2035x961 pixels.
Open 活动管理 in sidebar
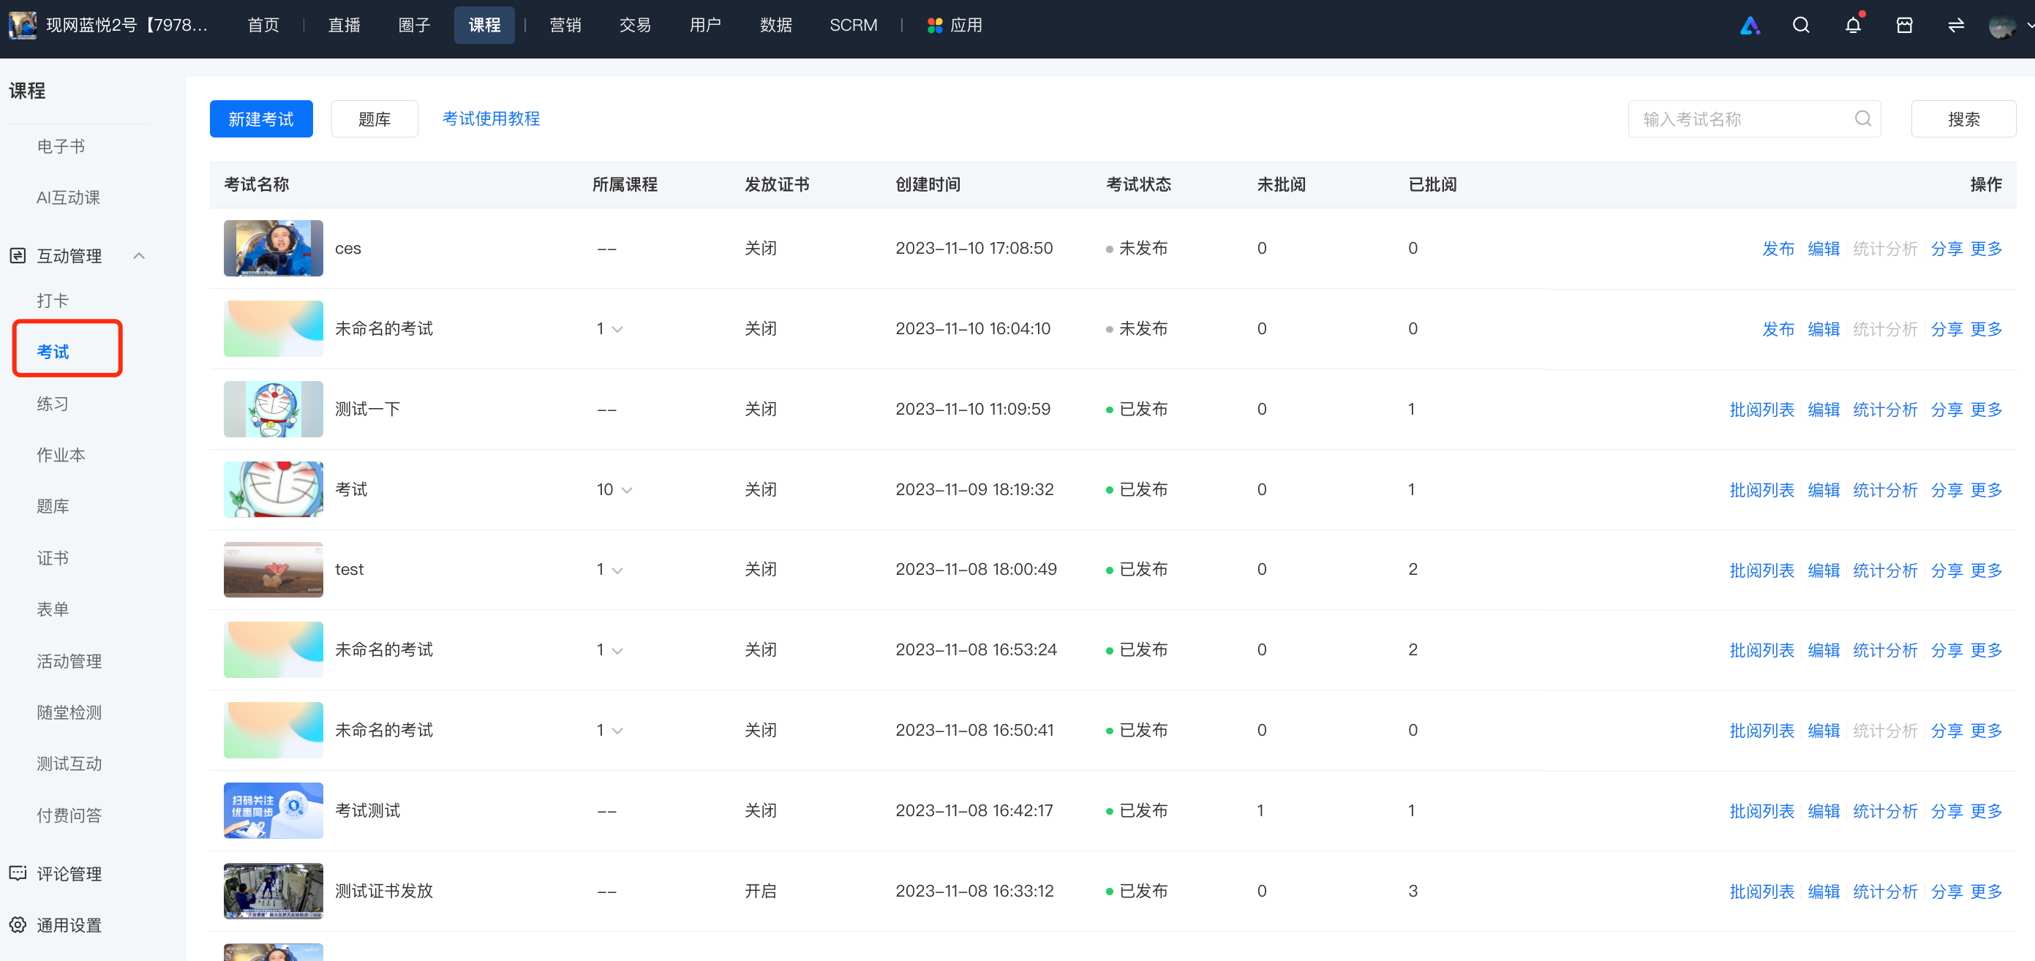(x=69, y=661)
